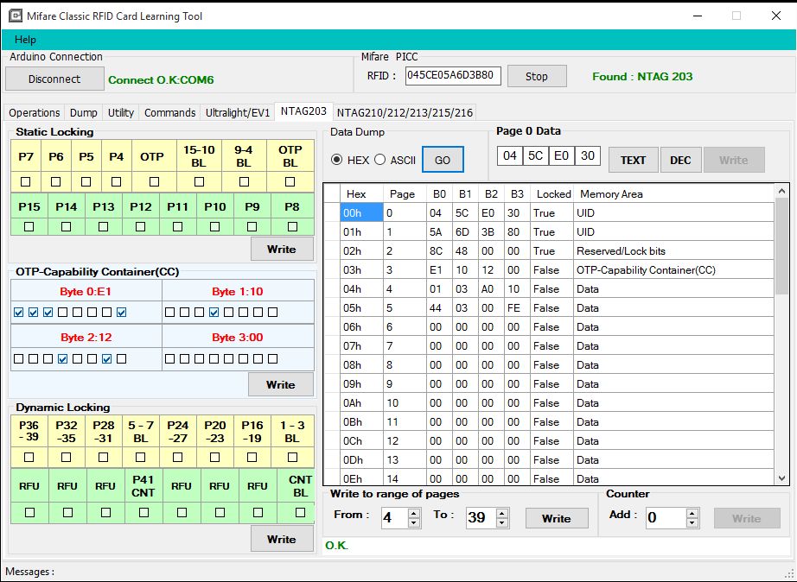Viewport: 797px width, 582px height.
Task: Decrease the Counter Add spinner
Action: coord(692,523)
